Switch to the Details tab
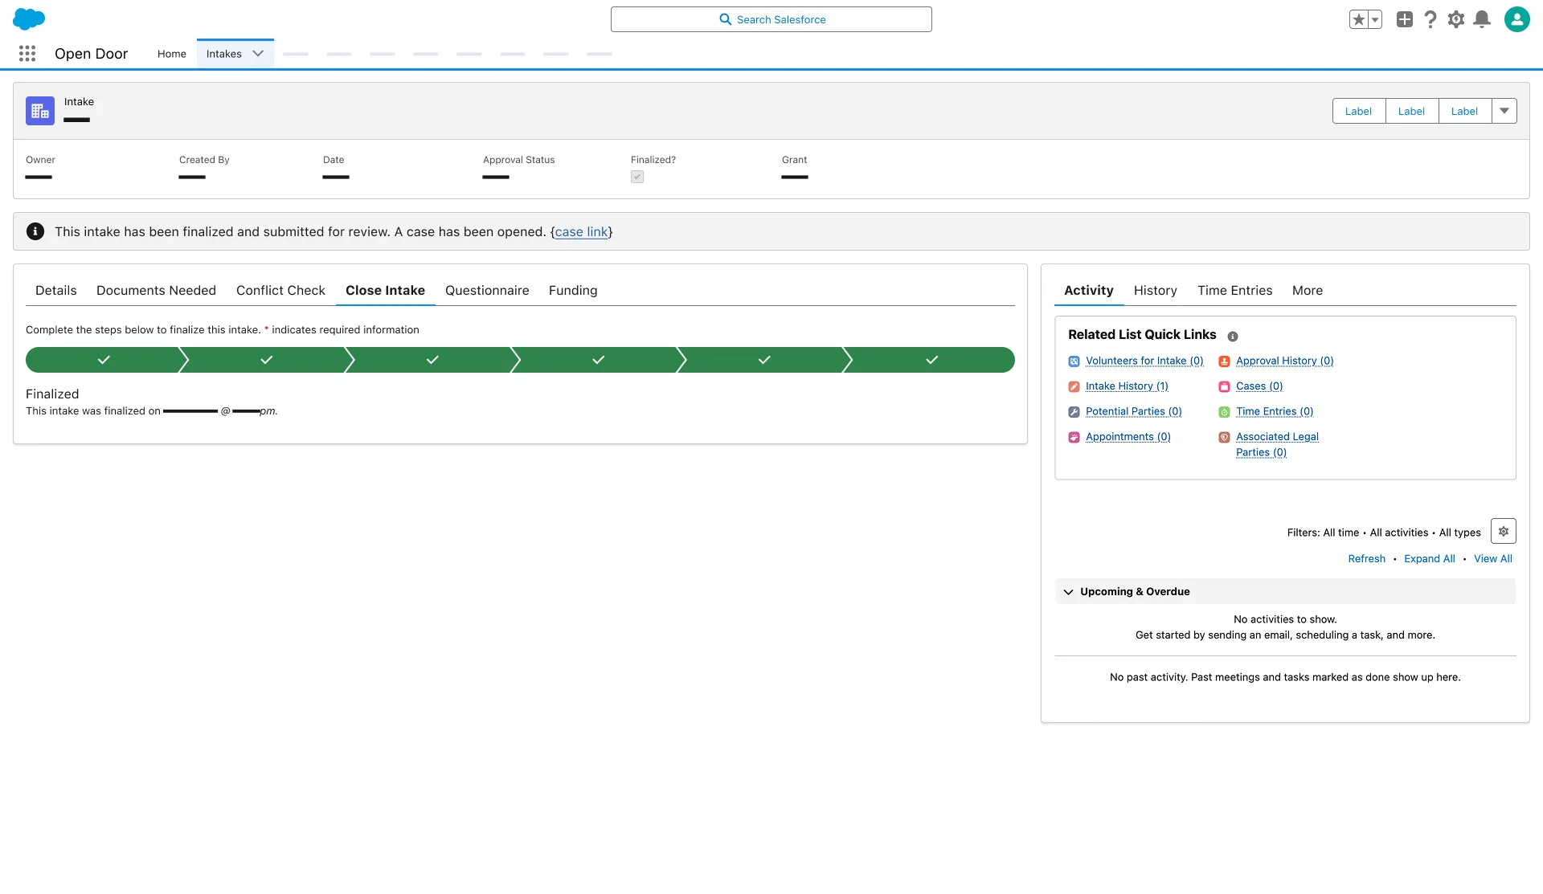 click(55, 290)
